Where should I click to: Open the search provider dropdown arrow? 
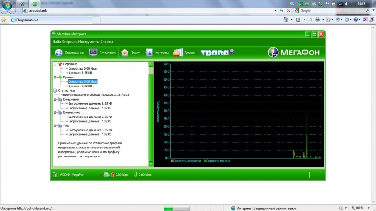pyautogui.click(x=373, y=10)
